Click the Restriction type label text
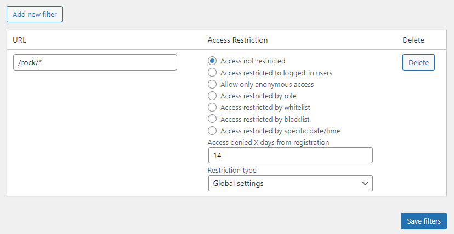This screenshot has width=454, height=234. coord(232,170)
